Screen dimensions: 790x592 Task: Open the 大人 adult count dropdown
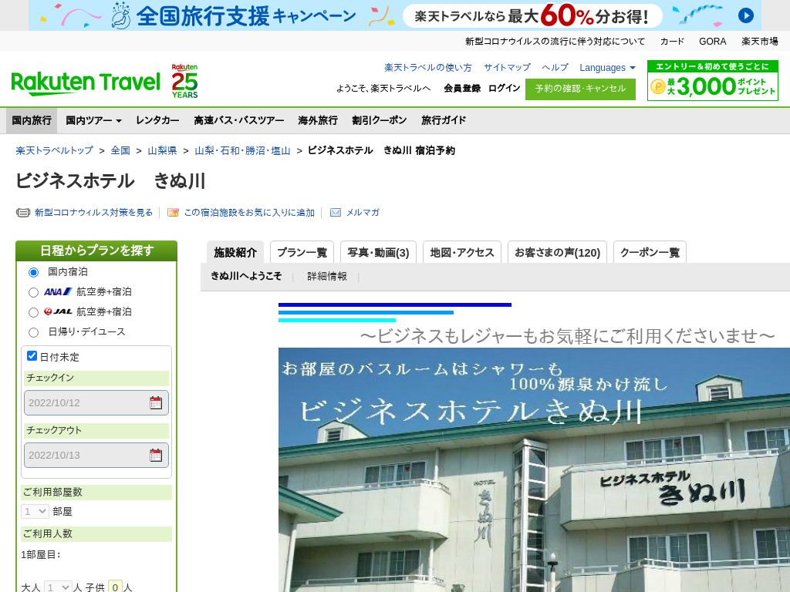tap(58, 587)
